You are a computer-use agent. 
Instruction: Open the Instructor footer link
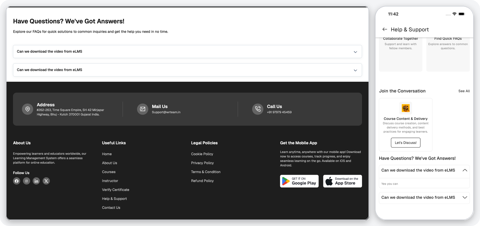(110, 181)
